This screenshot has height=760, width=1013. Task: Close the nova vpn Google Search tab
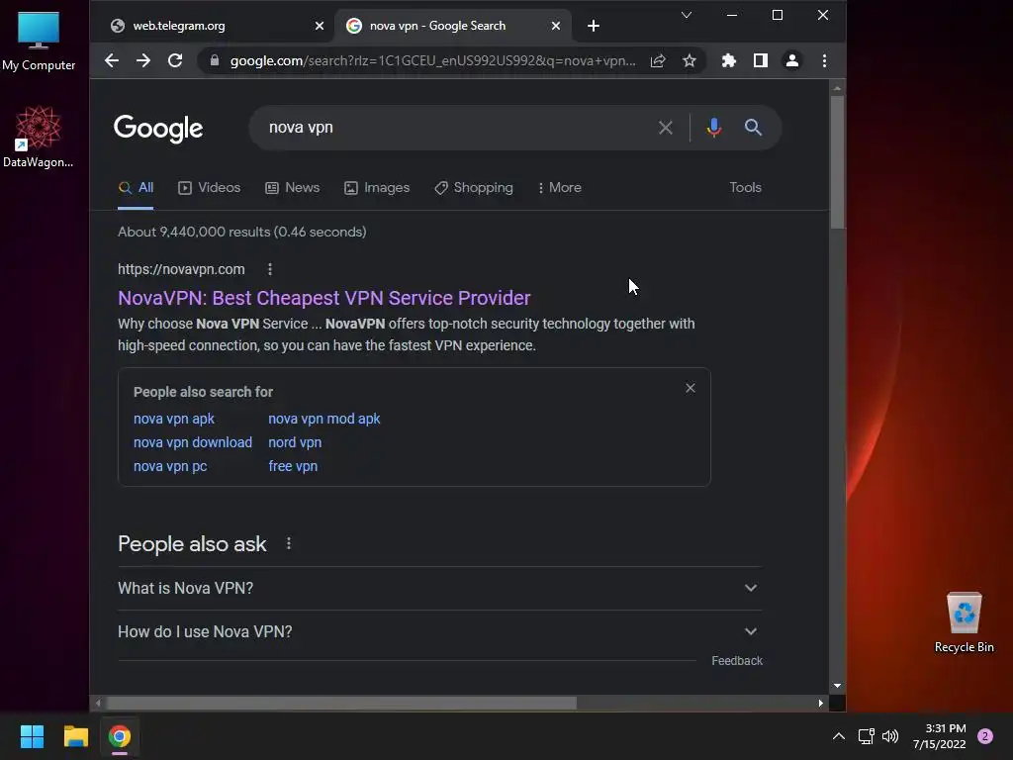click(556, 26)
